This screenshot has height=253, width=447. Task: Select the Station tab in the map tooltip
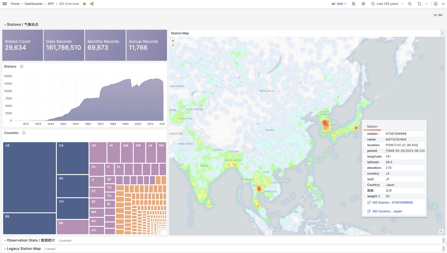click(372, 126)
